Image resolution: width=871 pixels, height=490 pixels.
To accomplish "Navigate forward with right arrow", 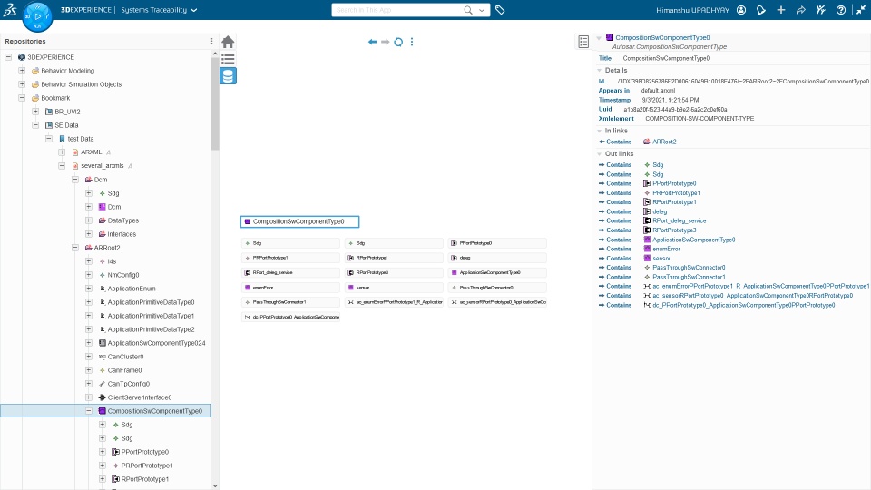I will [385, 42].
